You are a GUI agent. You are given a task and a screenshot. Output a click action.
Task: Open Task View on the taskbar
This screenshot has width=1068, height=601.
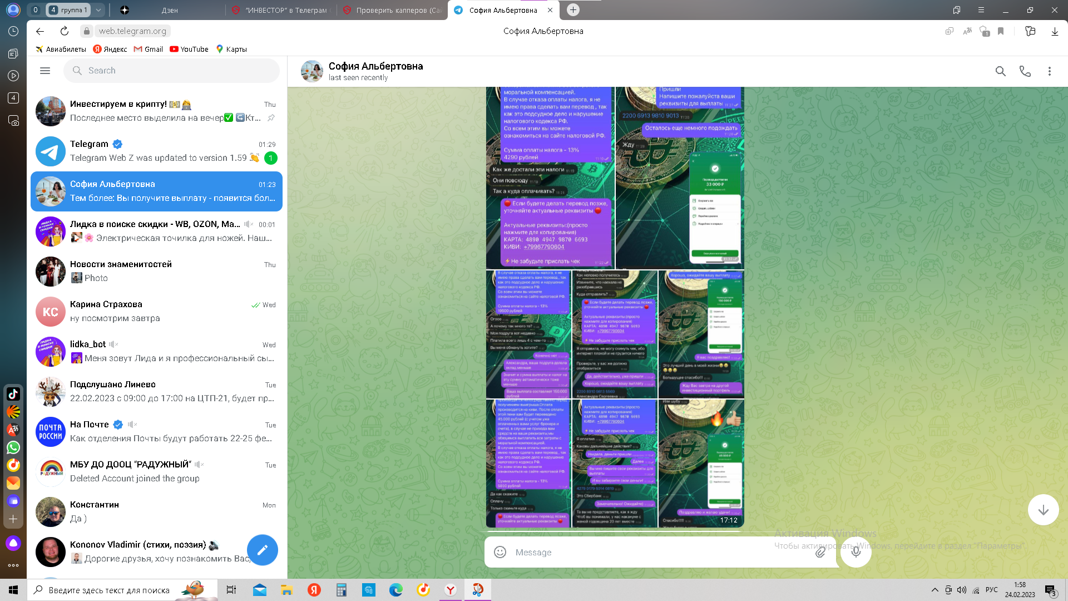click(x=231, y=590)
